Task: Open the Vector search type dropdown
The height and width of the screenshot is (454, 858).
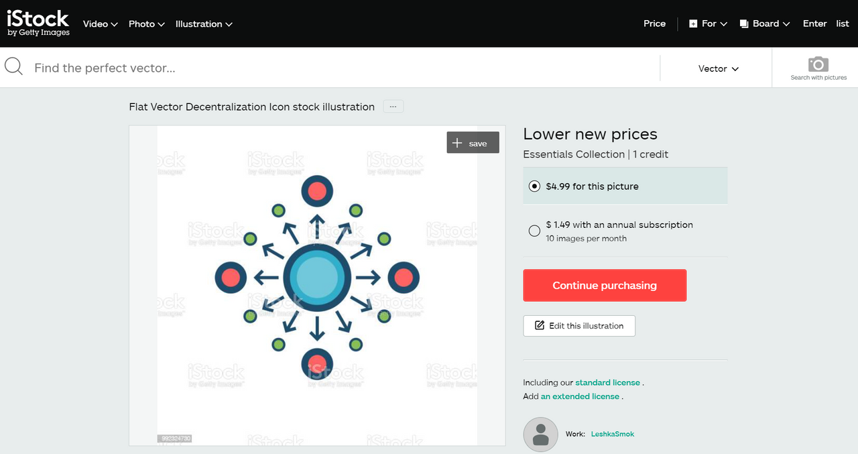Action: pyautogui.click(x=718, y=68)
